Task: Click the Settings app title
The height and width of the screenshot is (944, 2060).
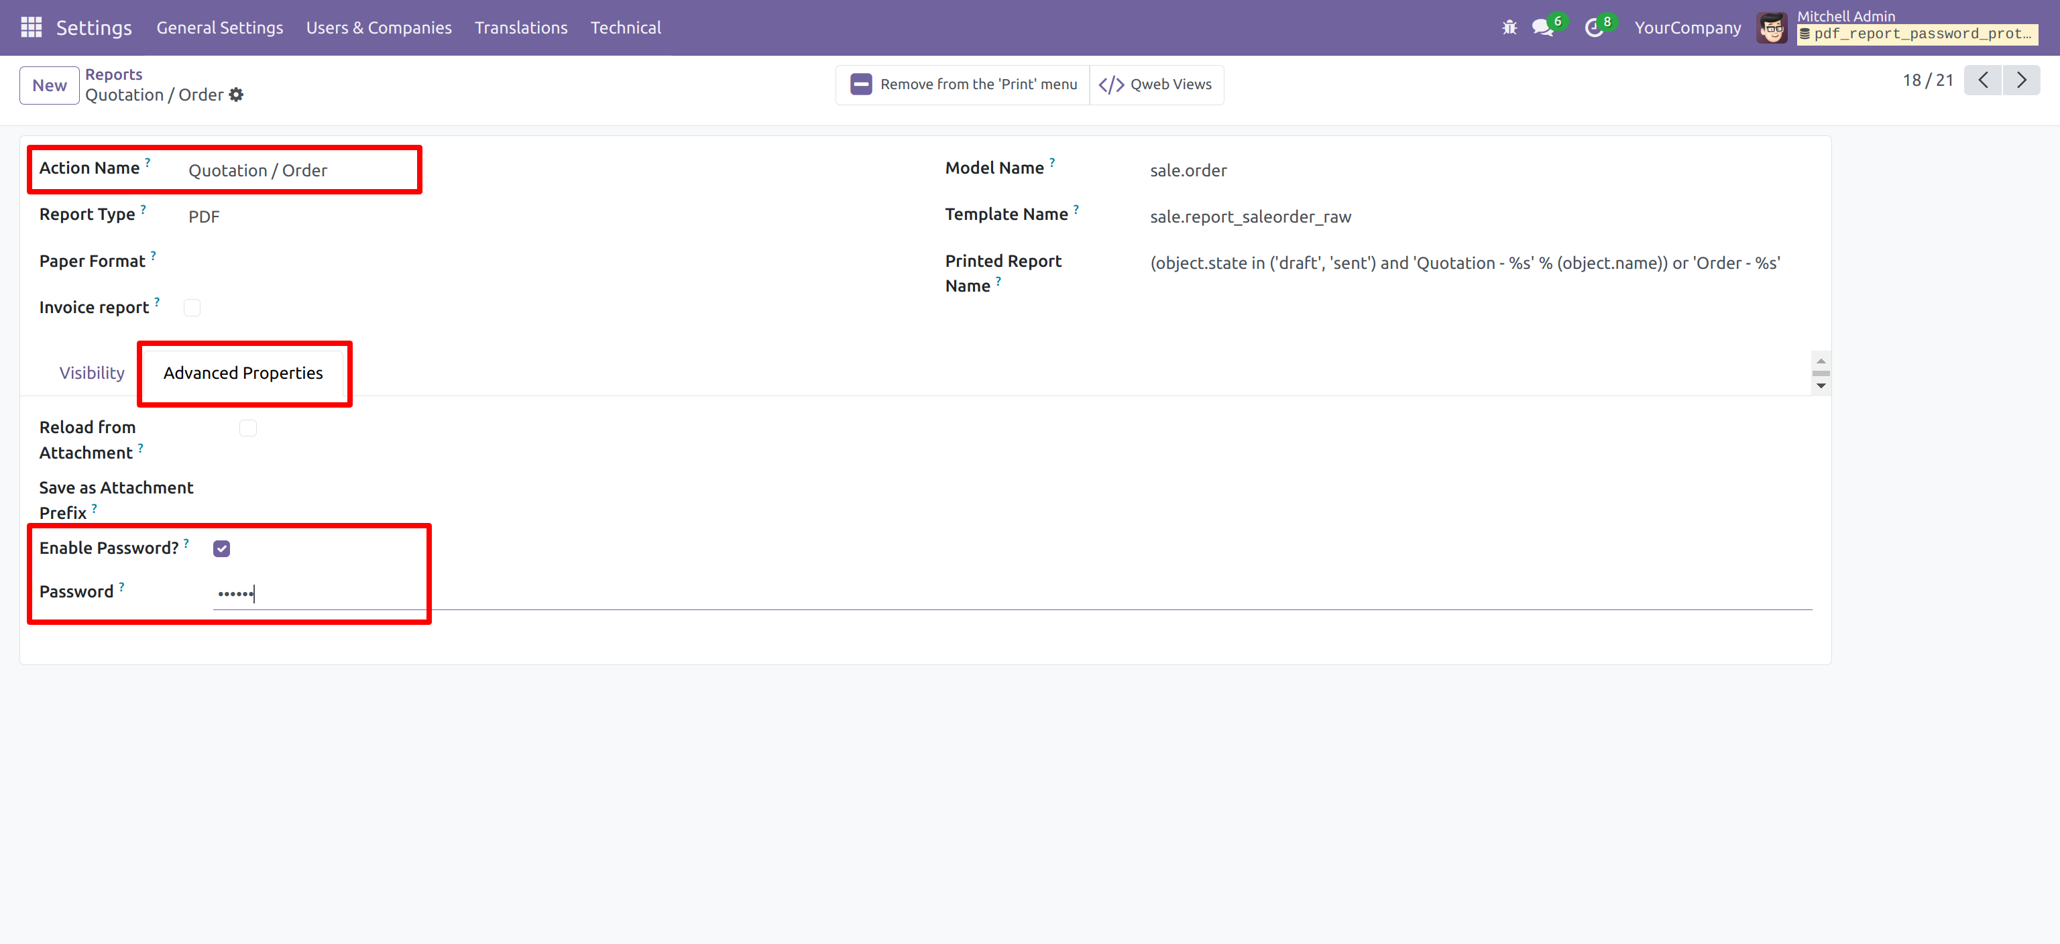Action: pyautogui.click(x=94, y=28)
